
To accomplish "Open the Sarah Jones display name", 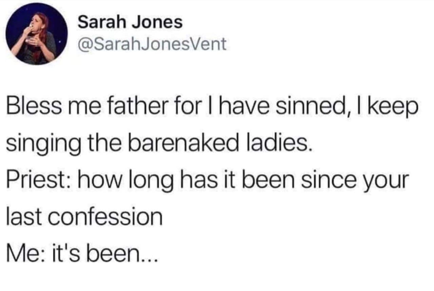I will click(x=130, y=22).
